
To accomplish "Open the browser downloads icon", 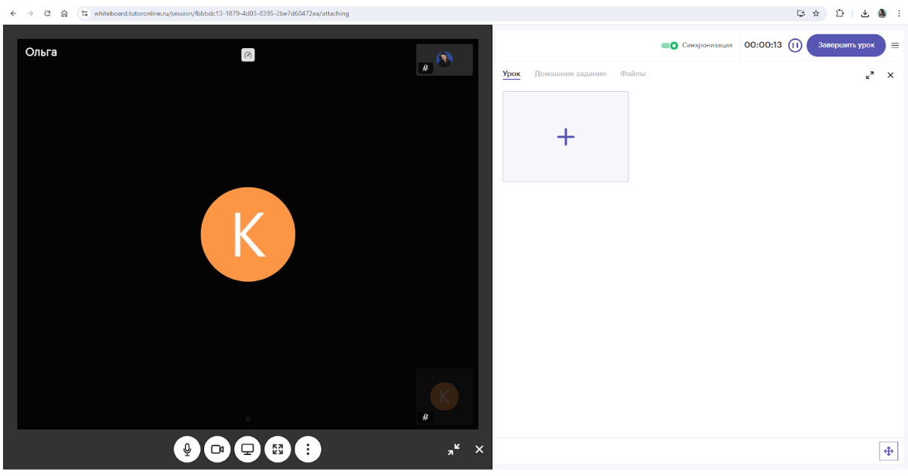I will point(865,13).
